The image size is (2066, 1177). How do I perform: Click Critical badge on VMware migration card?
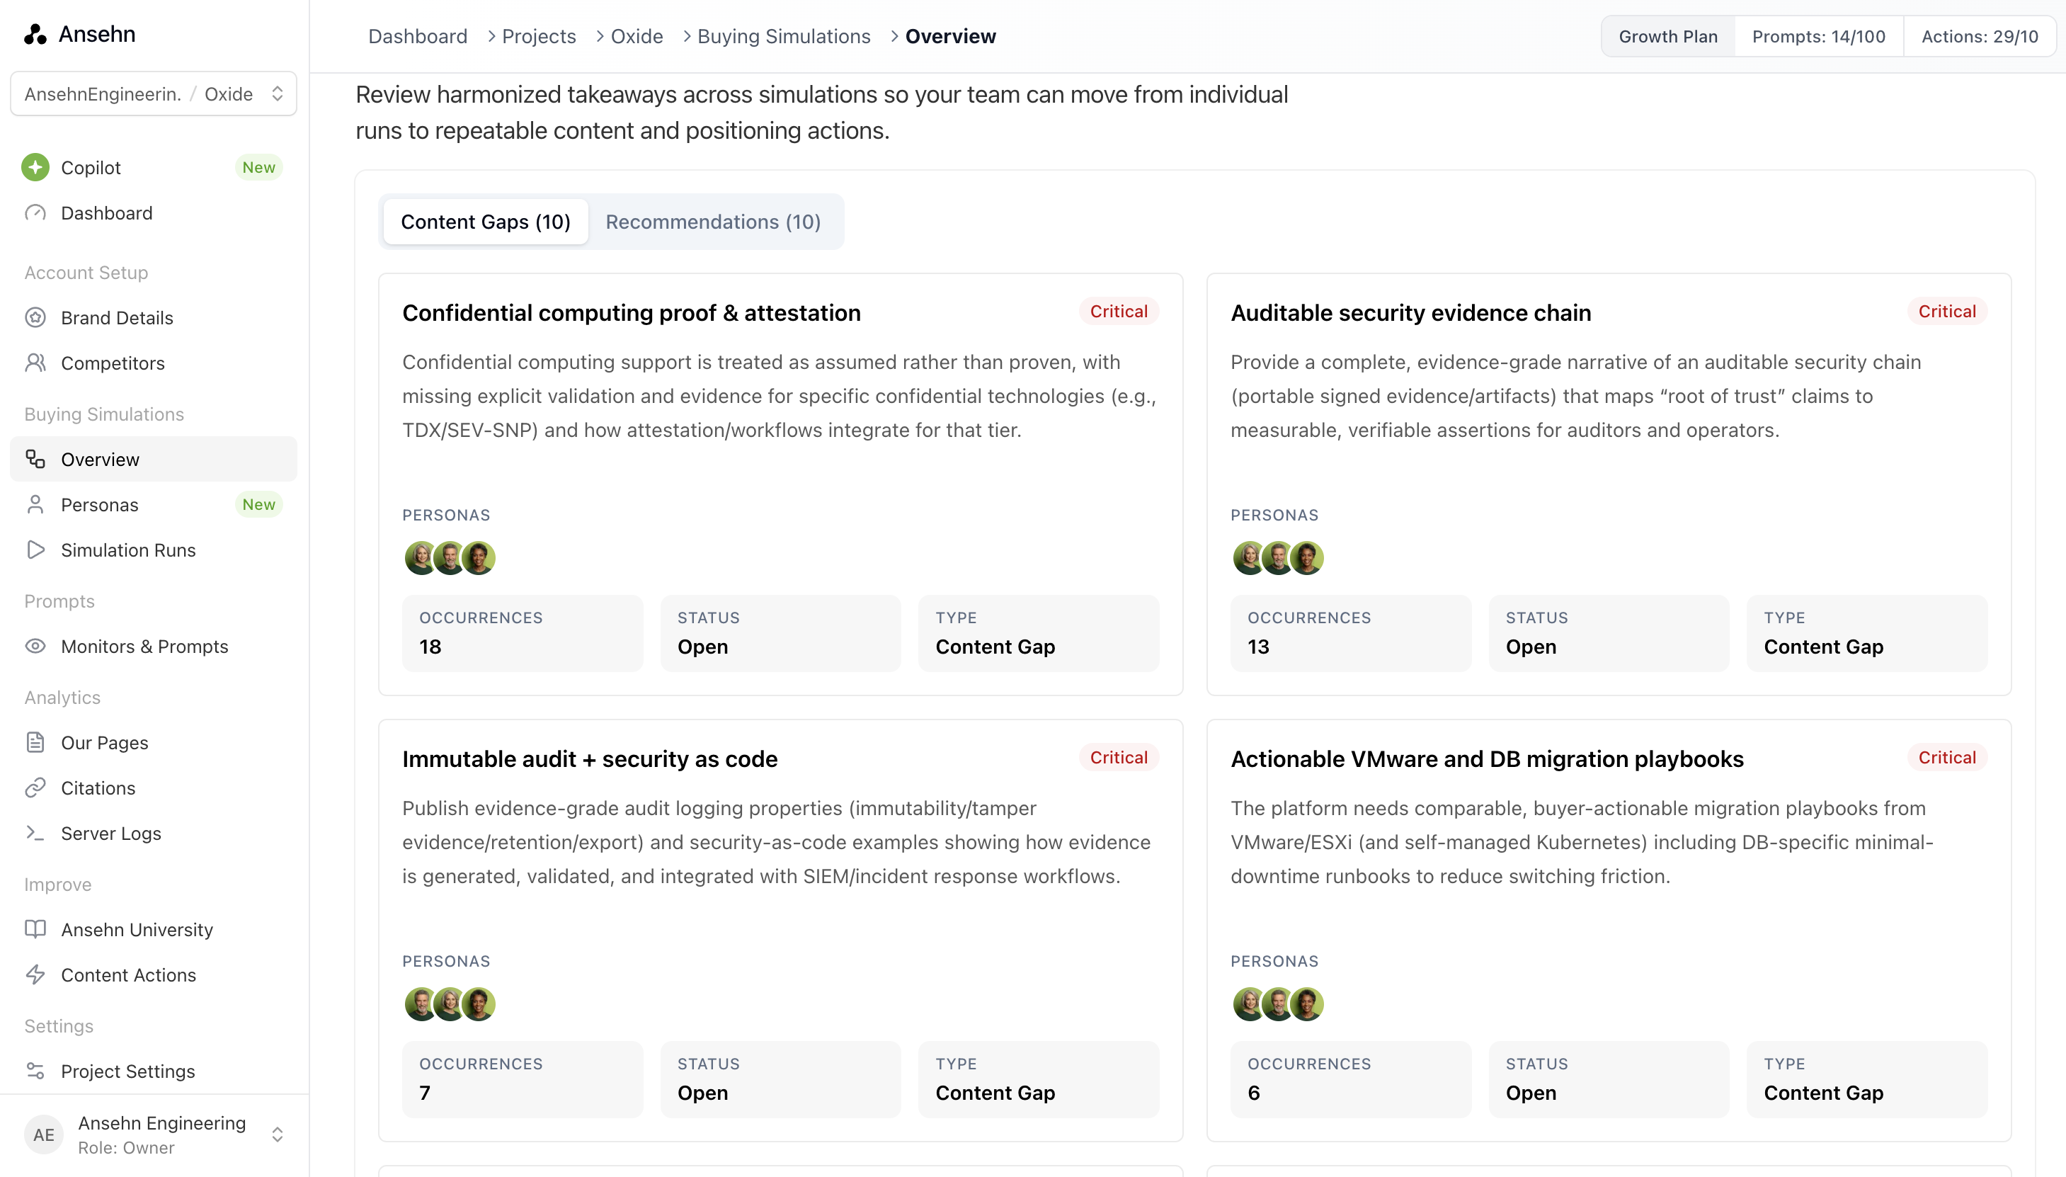point(1946,758)
